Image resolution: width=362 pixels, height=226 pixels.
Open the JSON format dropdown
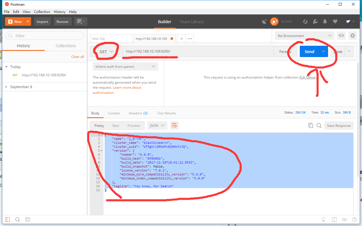click(157, 125)
